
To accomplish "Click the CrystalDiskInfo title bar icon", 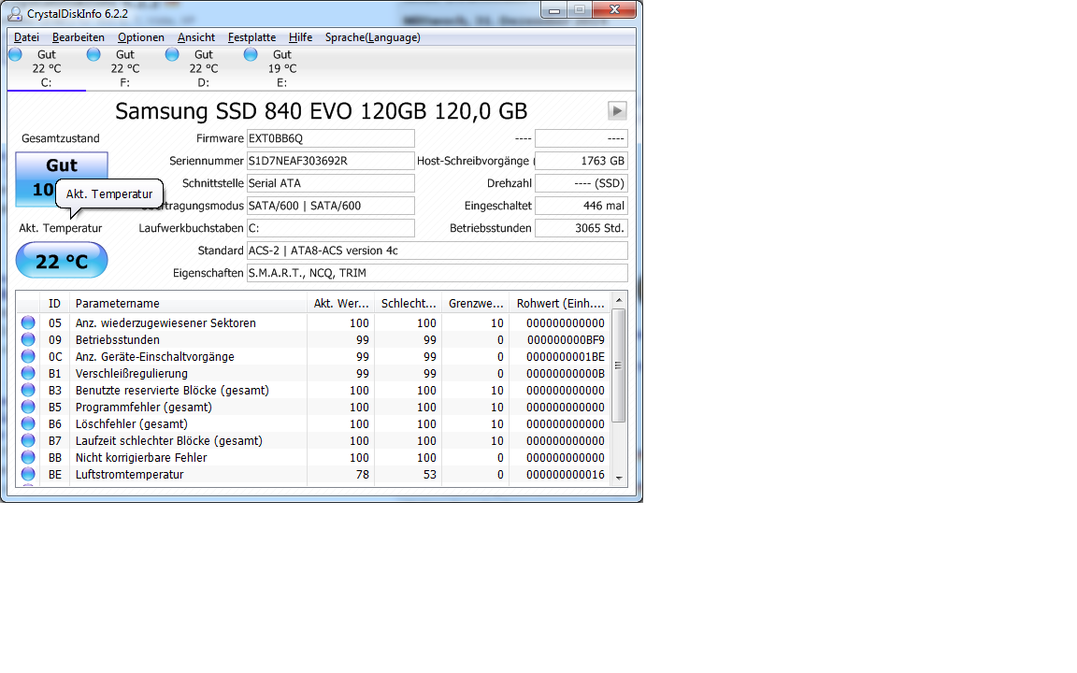I will pyautogui.click(x=14, y=14).
